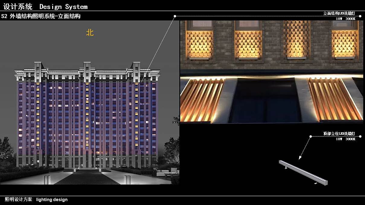The width and height of the screenshot is (365, 205).
Task: Click the illuminated facade detail photo
Action: tap(272, 72)
